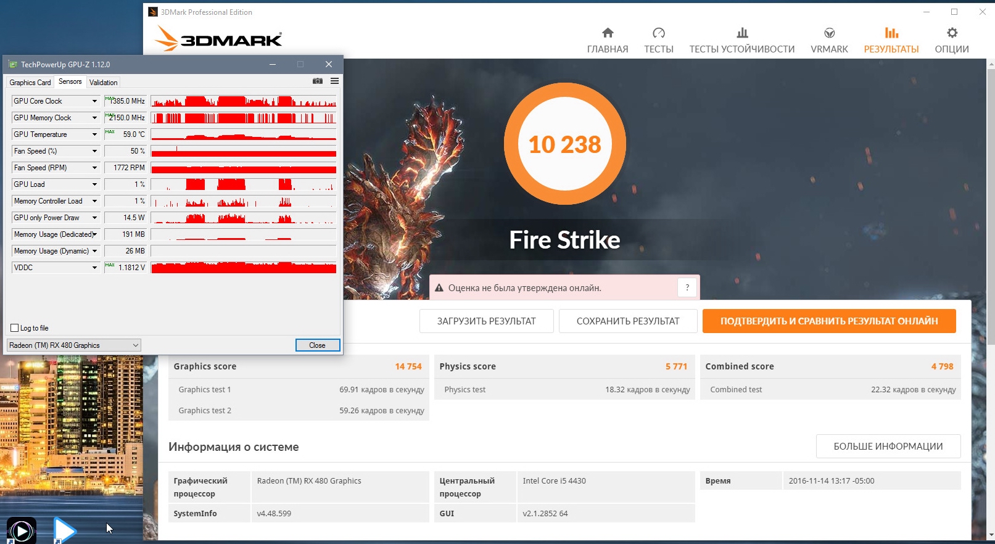Expand GPU only Power Draw dropdown
Image resolution: width=995 pixels, height=544 pixels.
tap(94, 218)
